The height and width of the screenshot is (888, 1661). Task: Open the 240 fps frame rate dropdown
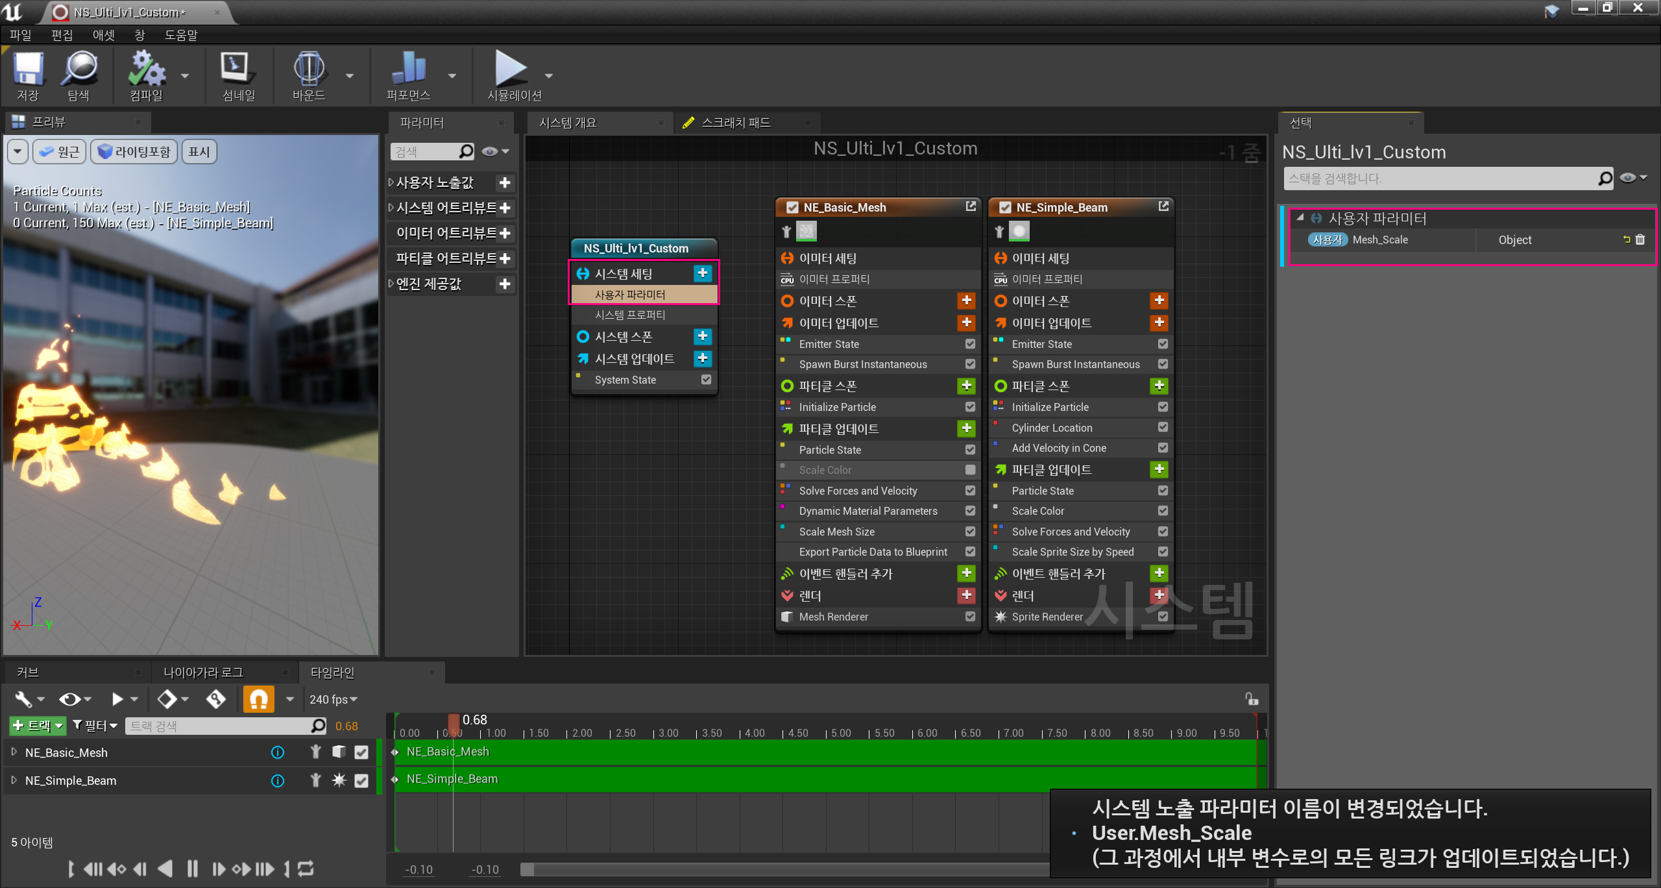(333, 699)
